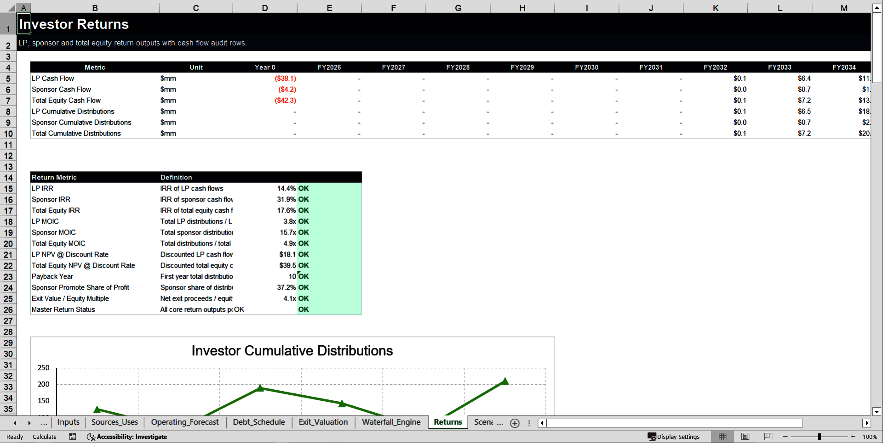Click the zoom out minus button
883x443 pixels.
click(786, 437)
